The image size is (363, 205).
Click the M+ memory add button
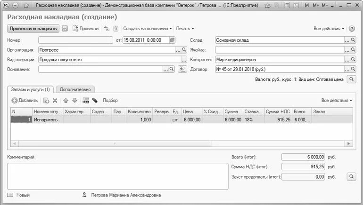tap(316, 5)
